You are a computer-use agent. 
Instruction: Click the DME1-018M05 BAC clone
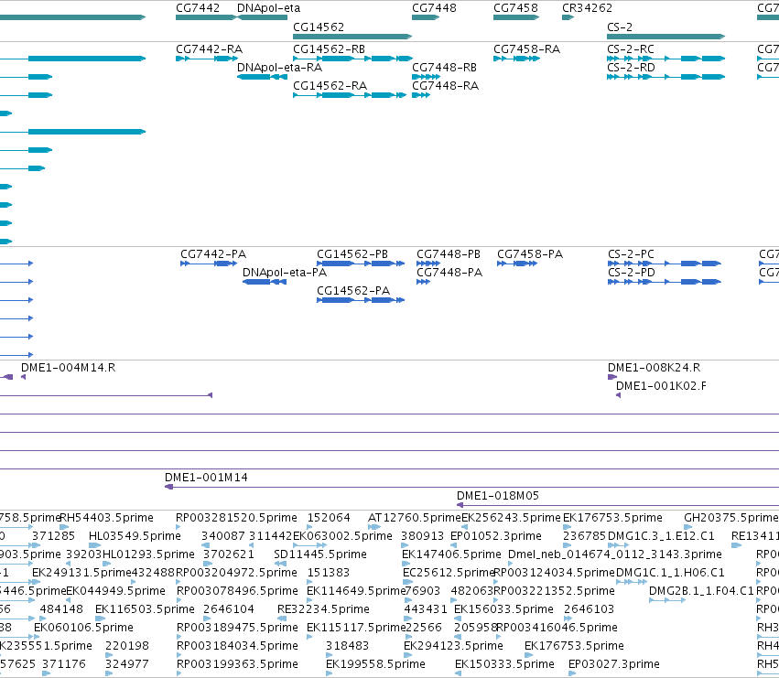(x=498, y=496)
